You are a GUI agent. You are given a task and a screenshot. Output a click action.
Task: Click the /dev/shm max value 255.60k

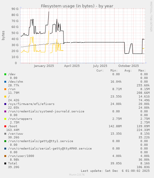tap(143, 85)
